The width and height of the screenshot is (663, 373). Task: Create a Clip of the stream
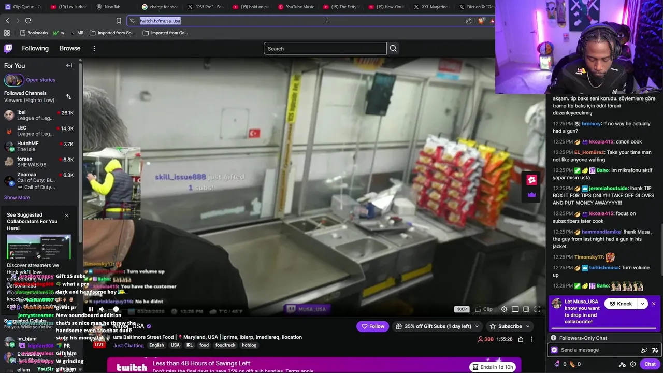484,309
